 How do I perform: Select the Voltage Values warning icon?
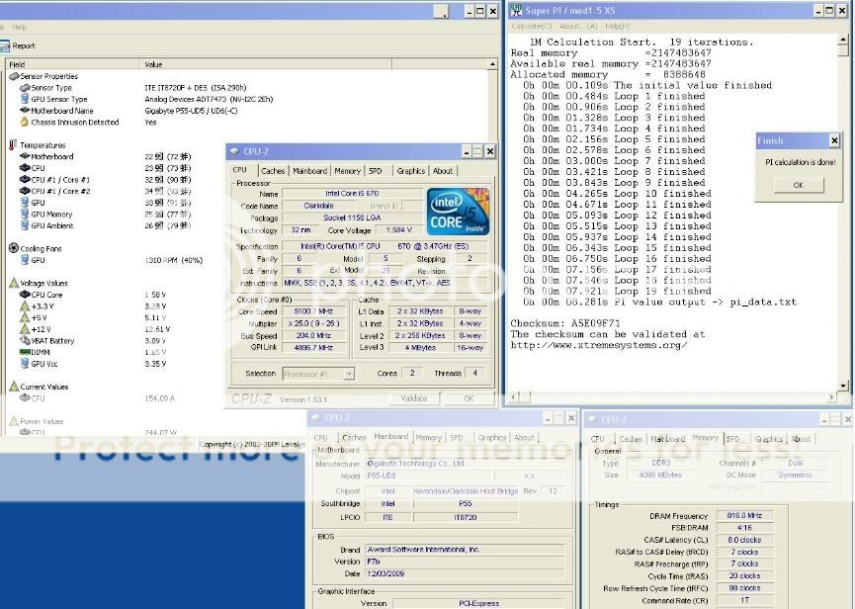[14, 283]
